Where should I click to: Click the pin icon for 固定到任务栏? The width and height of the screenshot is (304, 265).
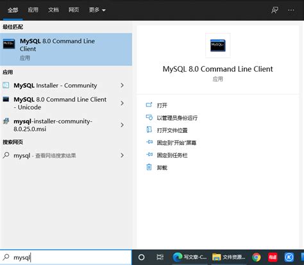149,154
